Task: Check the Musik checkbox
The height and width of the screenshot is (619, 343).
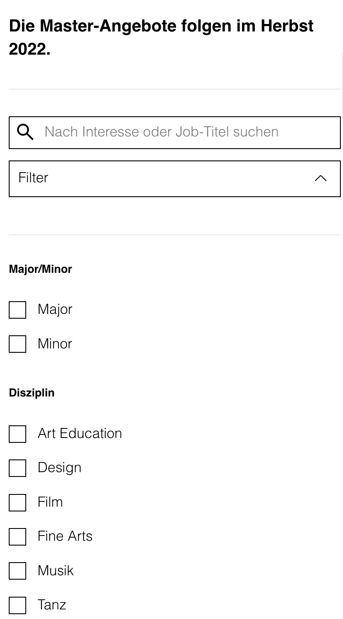Action: point(17,571)
